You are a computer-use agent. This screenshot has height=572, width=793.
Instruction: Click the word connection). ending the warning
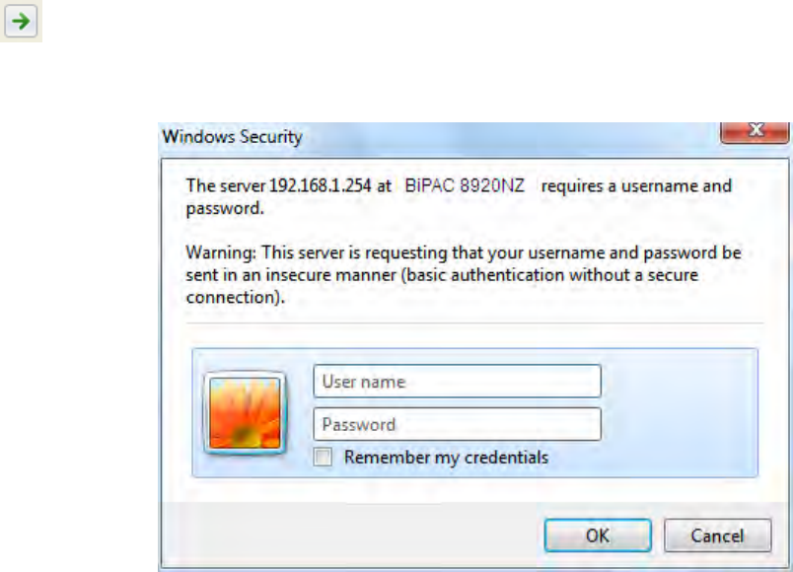point(236,297)
